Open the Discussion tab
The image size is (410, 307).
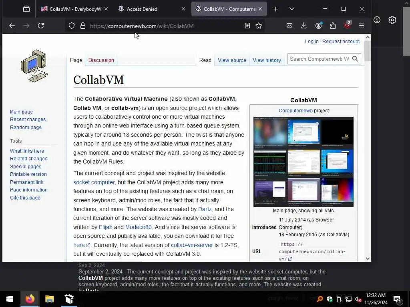[x=101, y=60]
